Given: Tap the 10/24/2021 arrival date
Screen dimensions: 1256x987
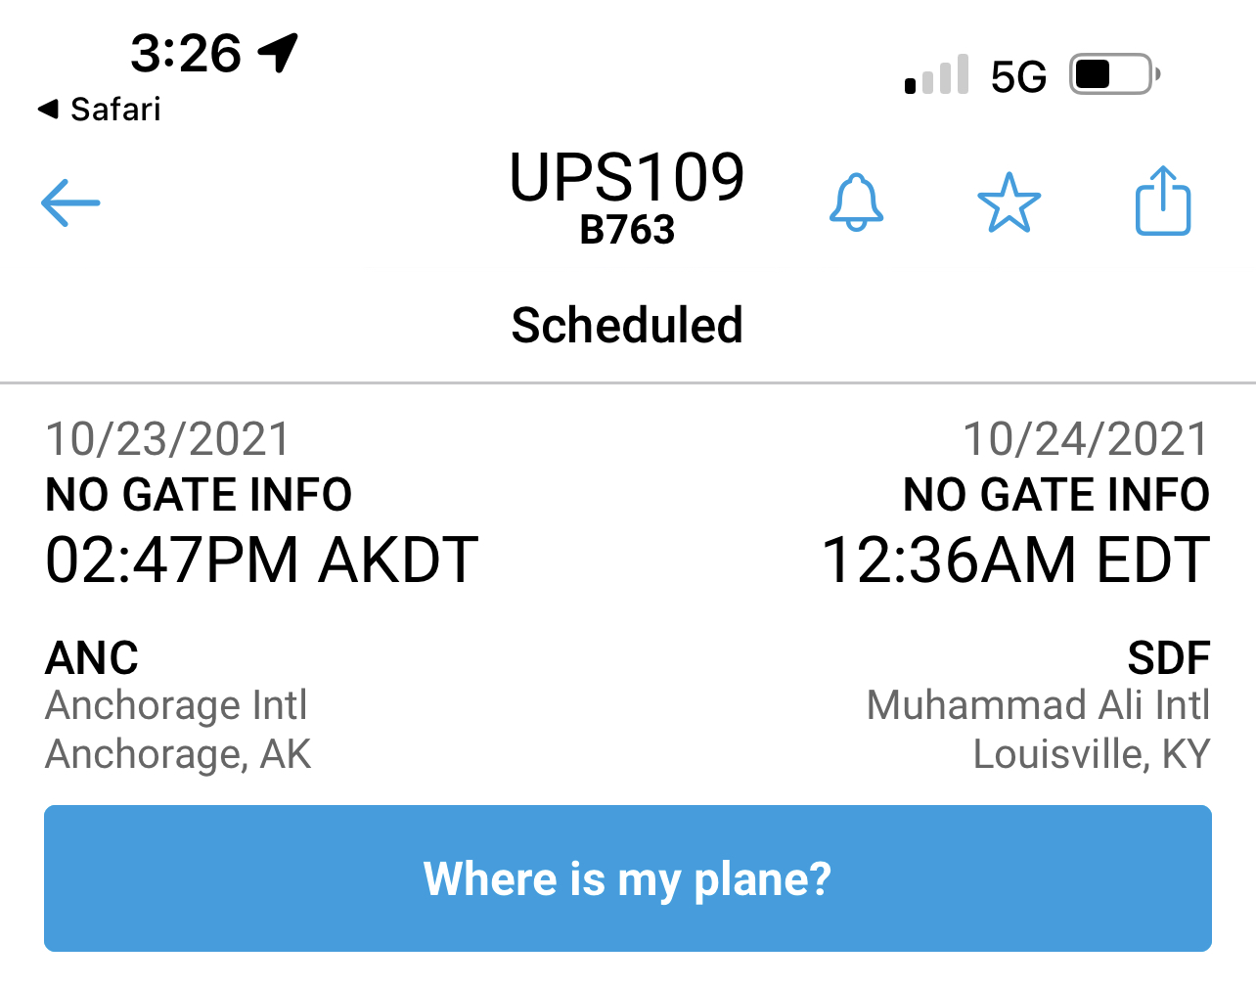Looking at the screenshot, I should click(1086, 439).
